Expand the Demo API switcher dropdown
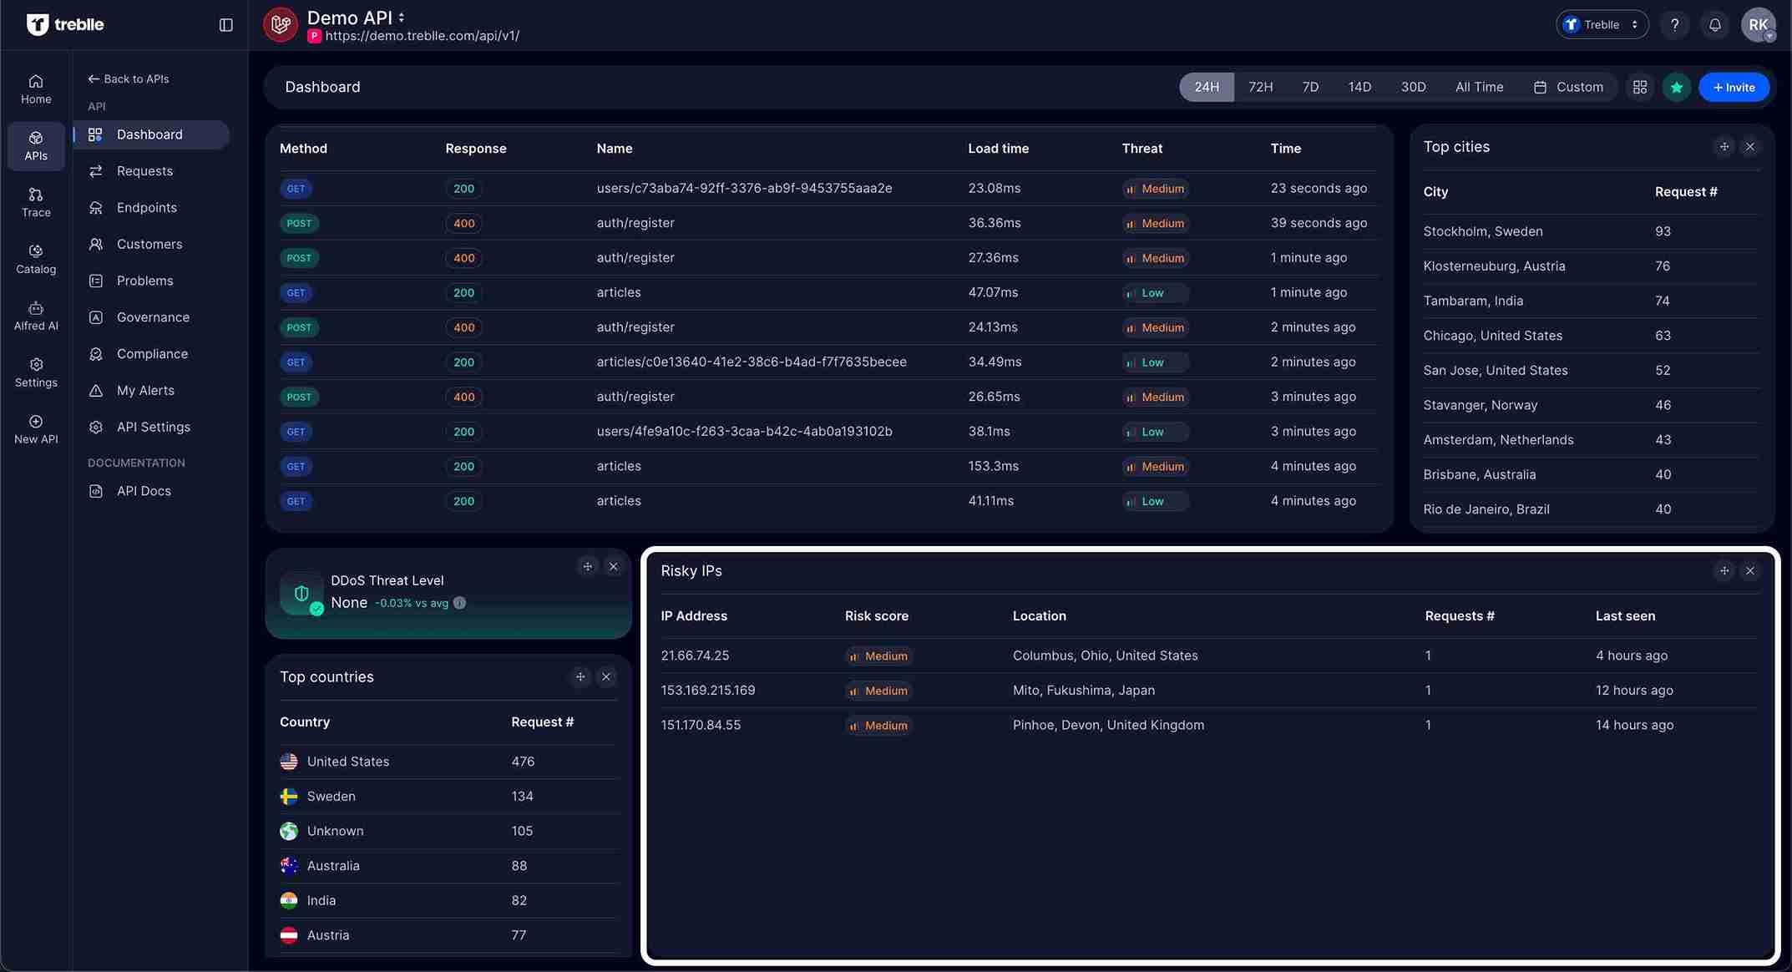 click(x=402, y=18)
